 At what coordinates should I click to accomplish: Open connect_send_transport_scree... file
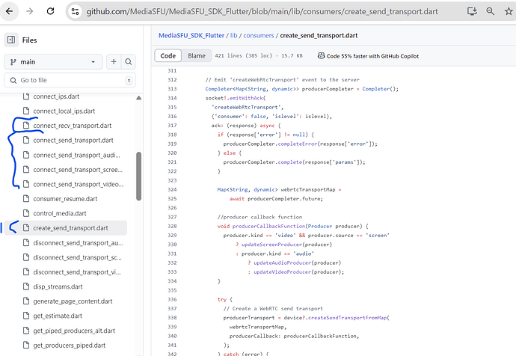click(x=78, y=170)
